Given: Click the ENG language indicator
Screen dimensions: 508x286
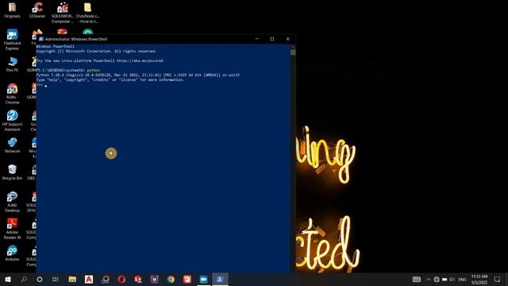Looking at the screenshot, I should click(462, 279).
